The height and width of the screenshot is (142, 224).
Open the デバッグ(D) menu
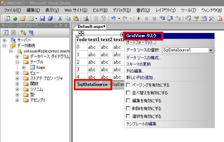click(x=122, y=10)
